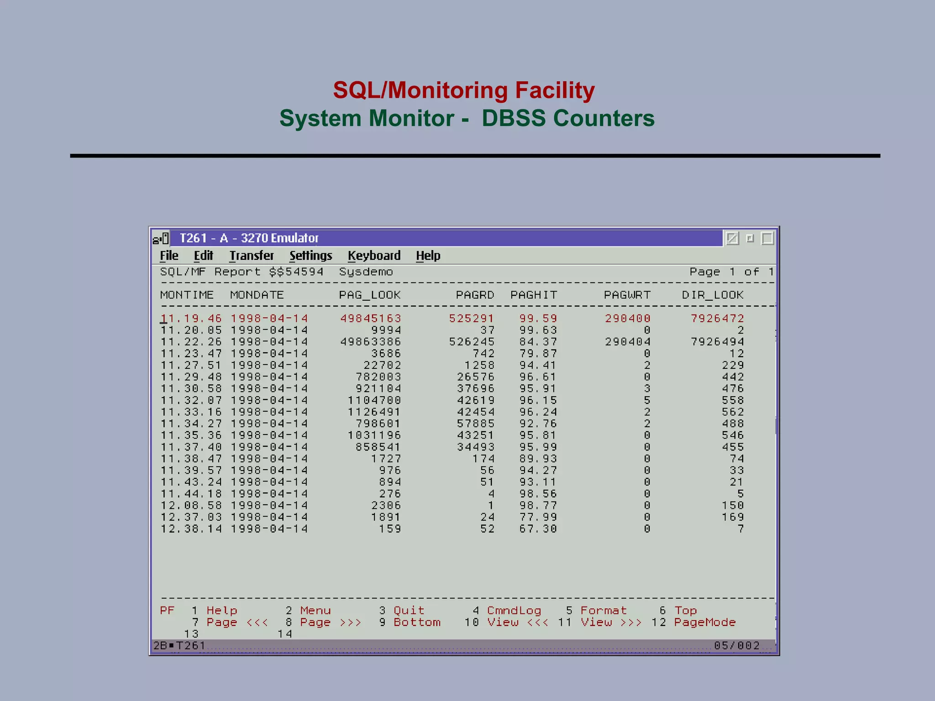Select the row with time 11.38.47

tap(452, 459)
